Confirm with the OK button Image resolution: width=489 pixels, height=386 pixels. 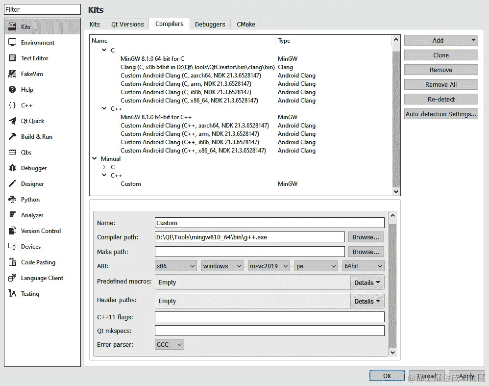pyautogui.click(x=387, y=376)
